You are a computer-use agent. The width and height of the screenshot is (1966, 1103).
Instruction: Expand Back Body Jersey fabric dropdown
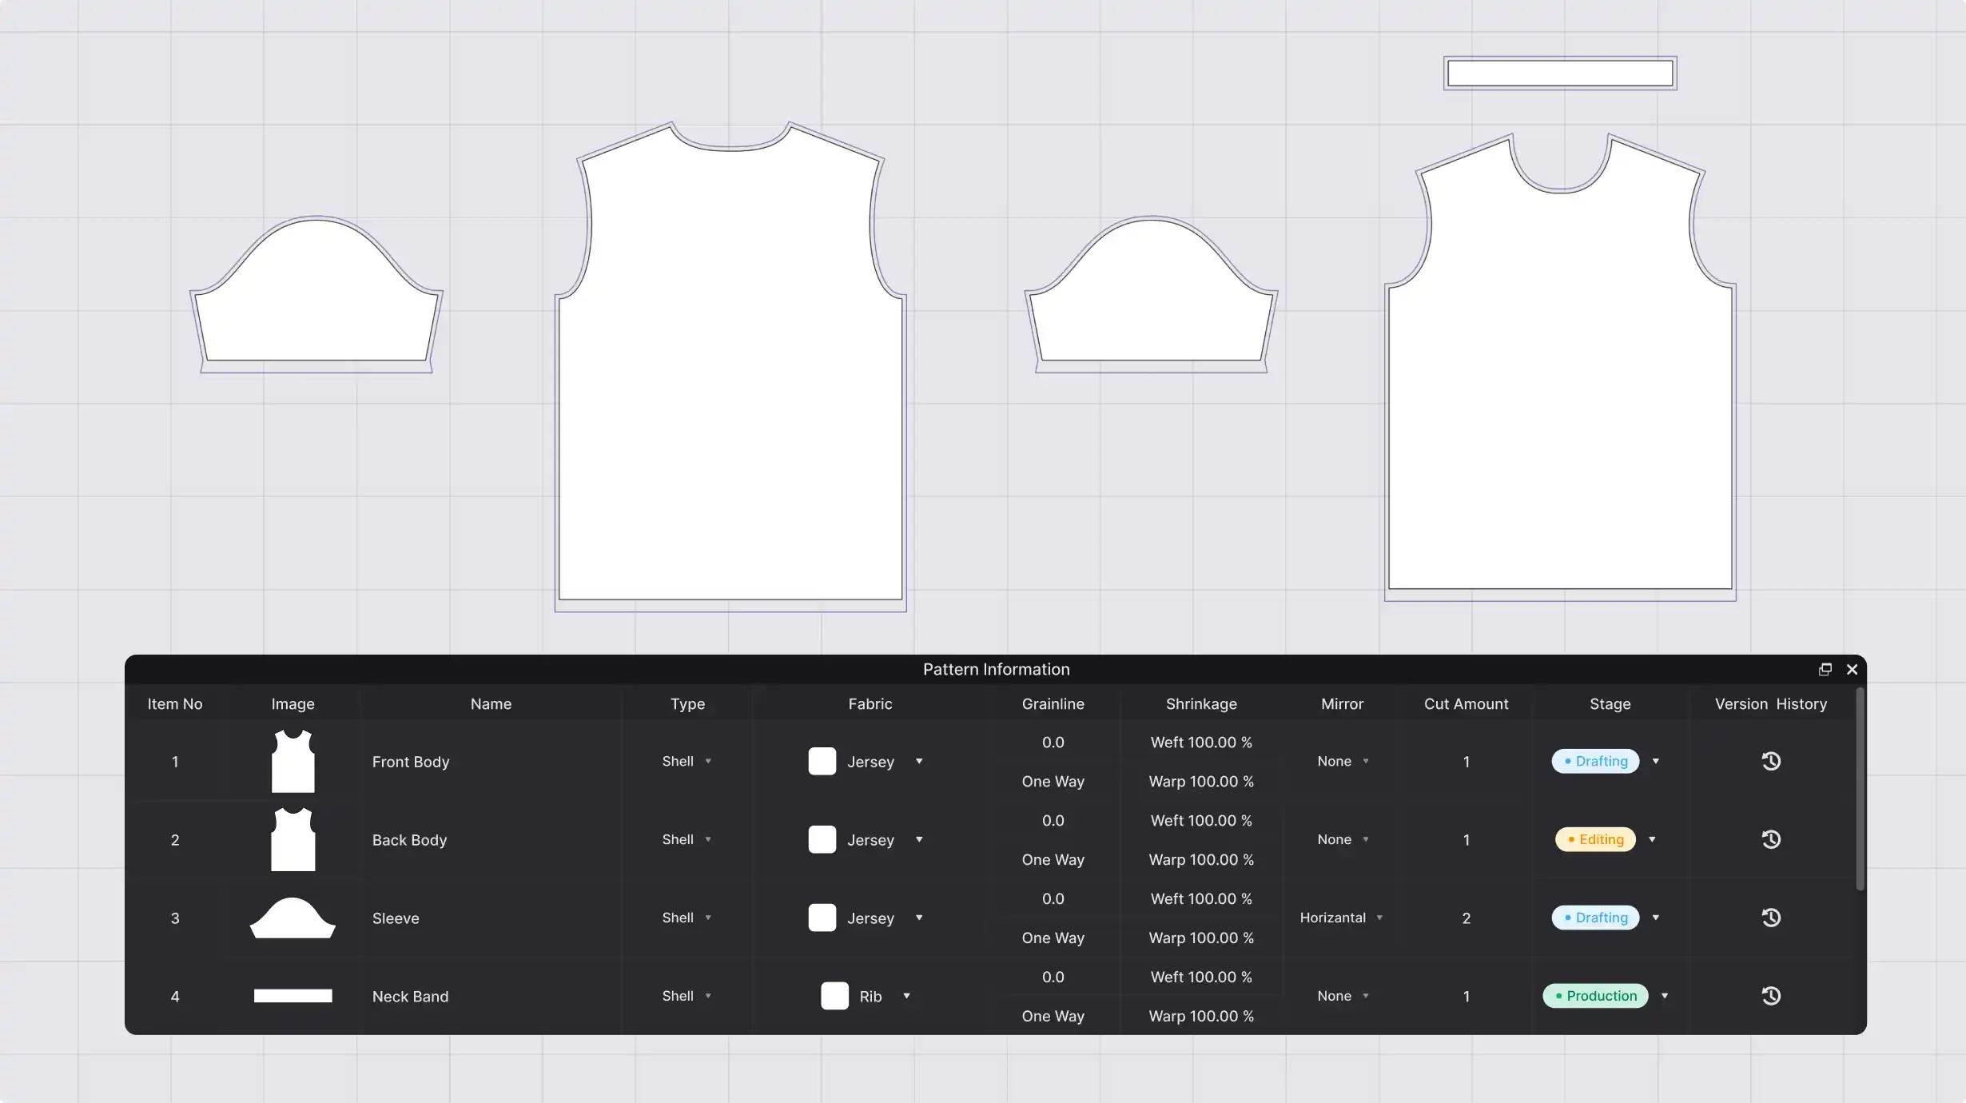click(x=919, y=839)
